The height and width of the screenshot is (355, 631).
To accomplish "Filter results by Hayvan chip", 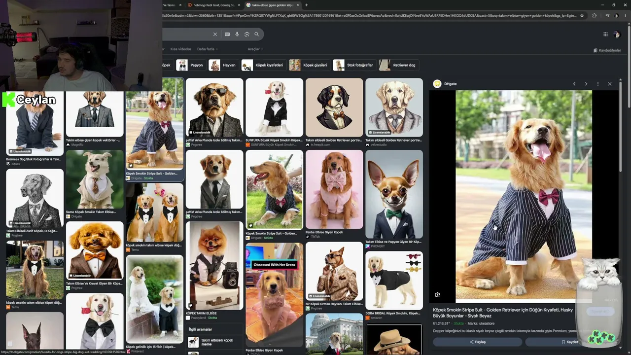I will tap(223, 65).
